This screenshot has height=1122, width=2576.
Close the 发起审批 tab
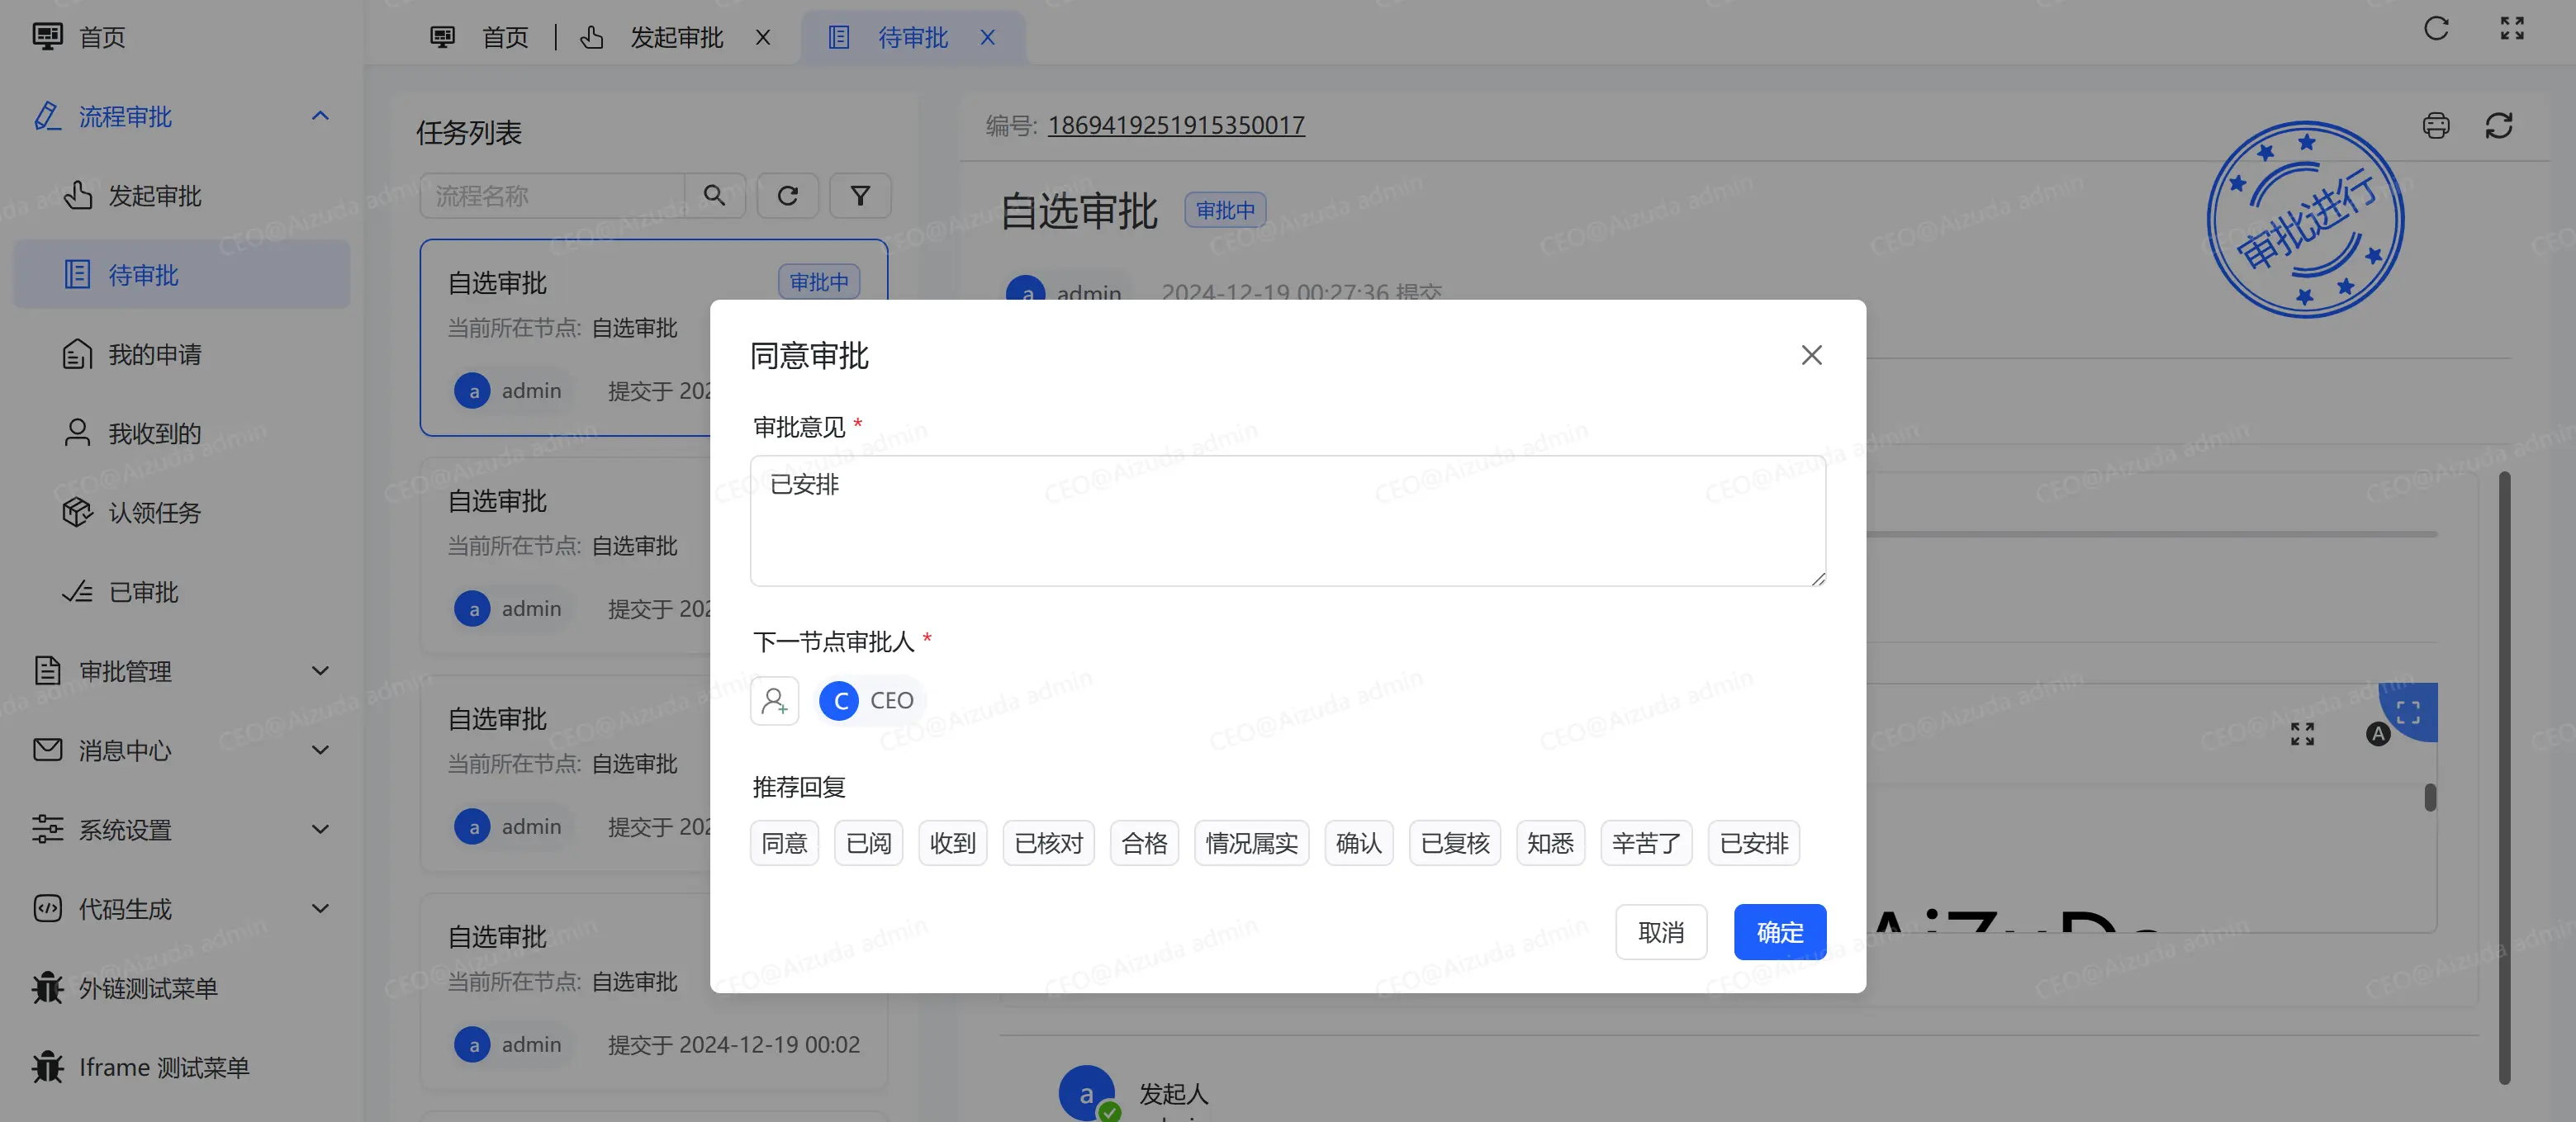(x=763, y=37)
